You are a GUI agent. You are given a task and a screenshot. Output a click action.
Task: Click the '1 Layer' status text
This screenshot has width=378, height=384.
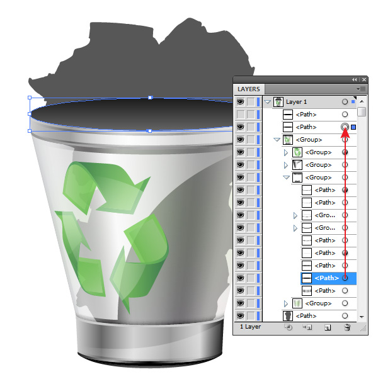click(251, 327)
